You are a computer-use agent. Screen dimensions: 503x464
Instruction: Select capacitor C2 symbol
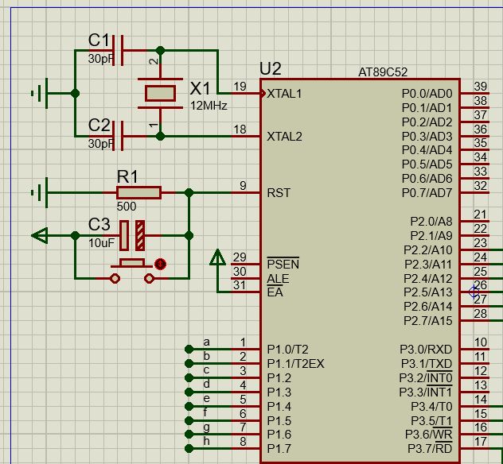point(118,136)
